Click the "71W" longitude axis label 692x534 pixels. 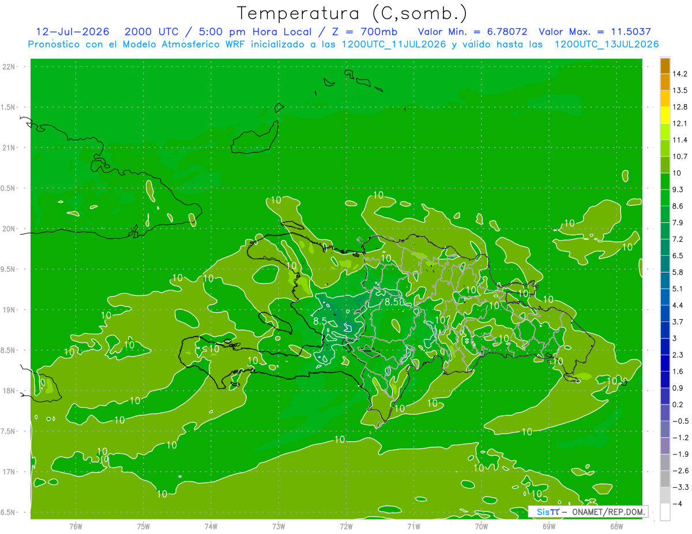pos(413,527)
